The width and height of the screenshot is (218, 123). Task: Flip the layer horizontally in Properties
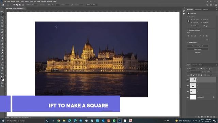coord(204,26)
